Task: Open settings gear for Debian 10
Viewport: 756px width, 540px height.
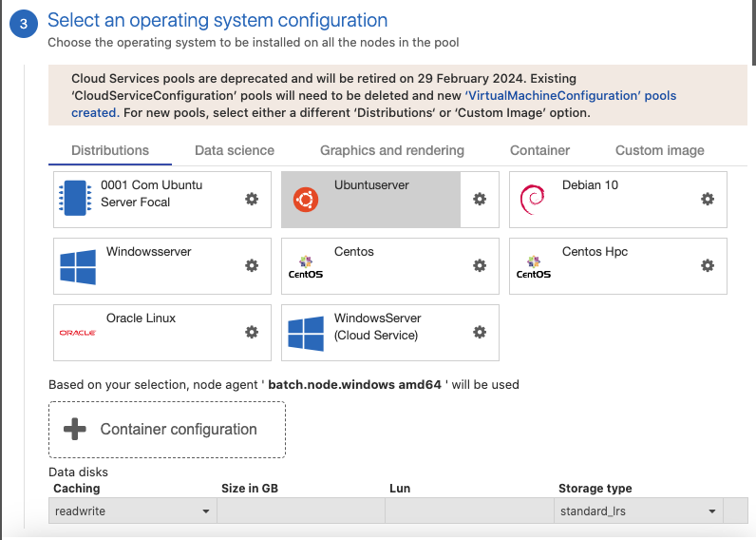Action: pos(708,199)
